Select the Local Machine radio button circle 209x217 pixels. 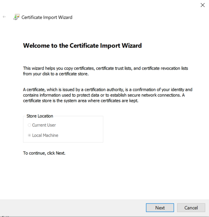point(29,136)
